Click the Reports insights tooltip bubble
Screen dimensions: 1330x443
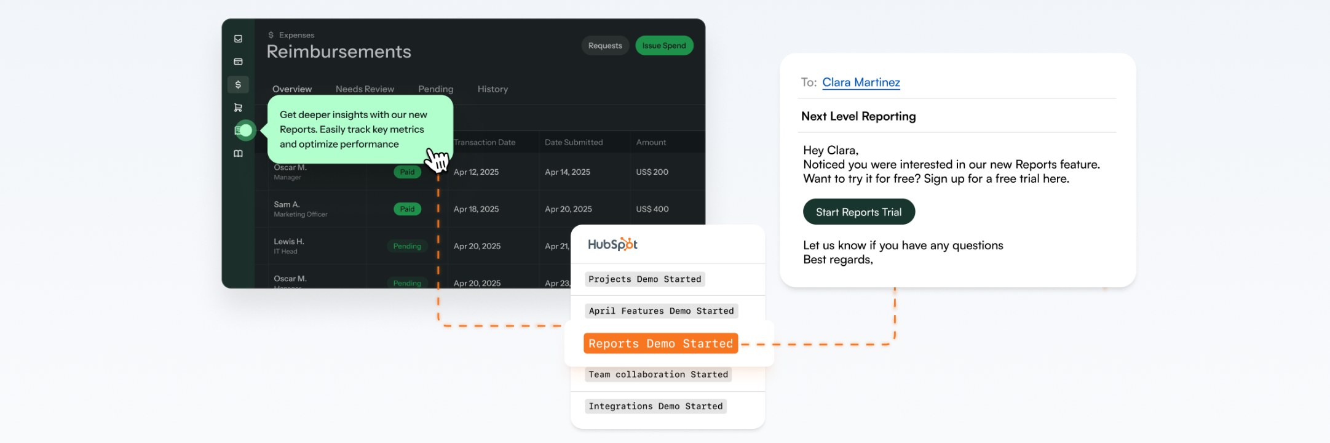coord(360,129)
